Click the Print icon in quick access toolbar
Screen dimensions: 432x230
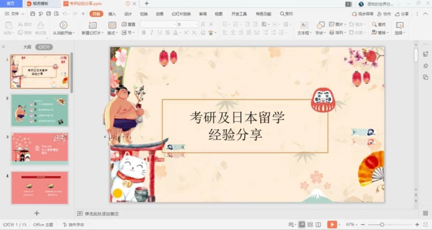[x=48, y=14]
